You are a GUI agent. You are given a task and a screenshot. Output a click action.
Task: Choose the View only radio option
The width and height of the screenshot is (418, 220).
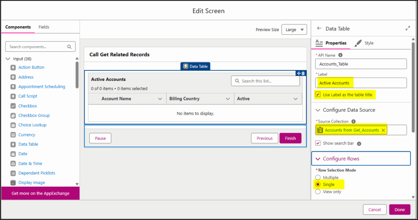(x=318, y=192)
